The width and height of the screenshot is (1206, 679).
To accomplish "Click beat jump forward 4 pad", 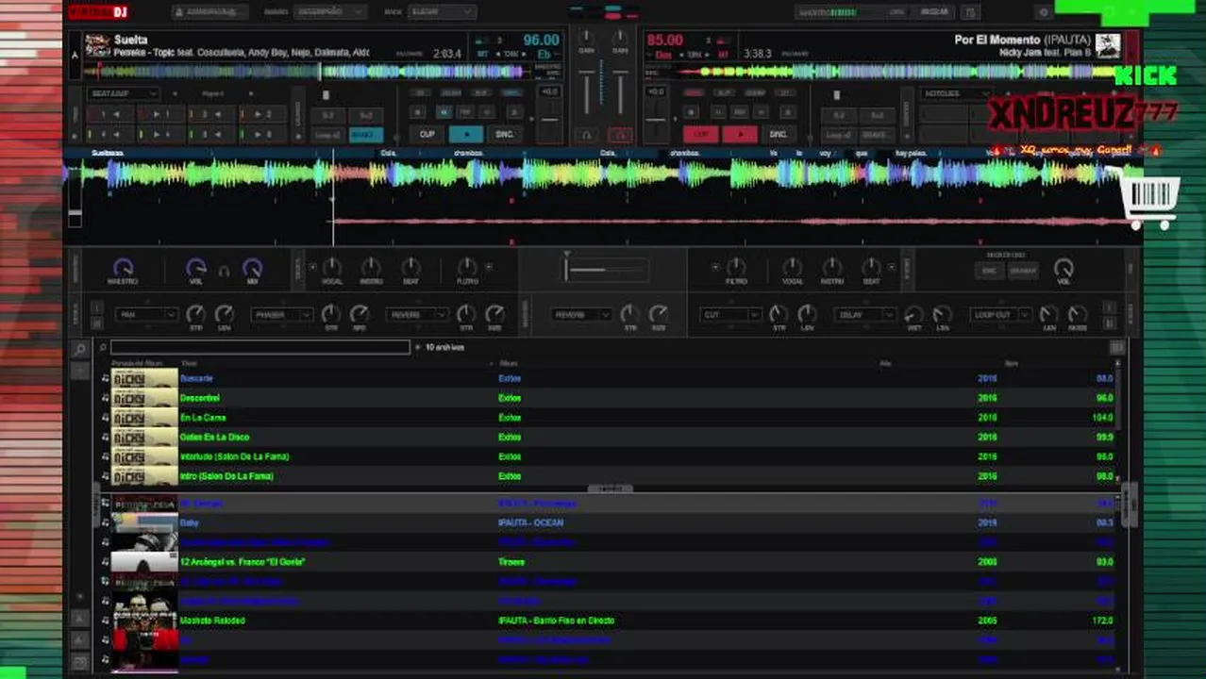I will coord(160,135).
